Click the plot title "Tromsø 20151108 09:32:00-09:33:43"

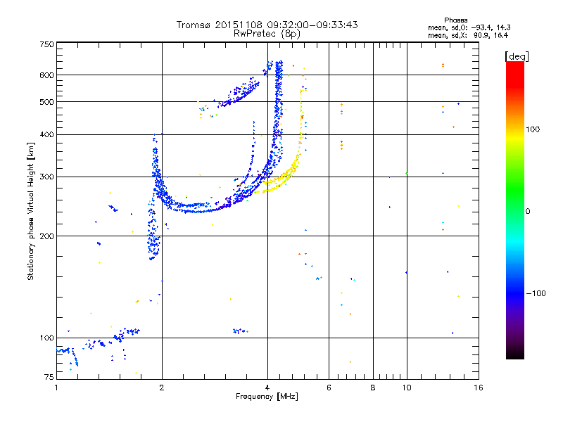click(267, 25)
